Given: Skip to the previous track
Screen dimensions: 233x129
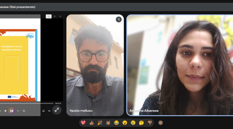Looking at the screenshot, I should 5,111.
